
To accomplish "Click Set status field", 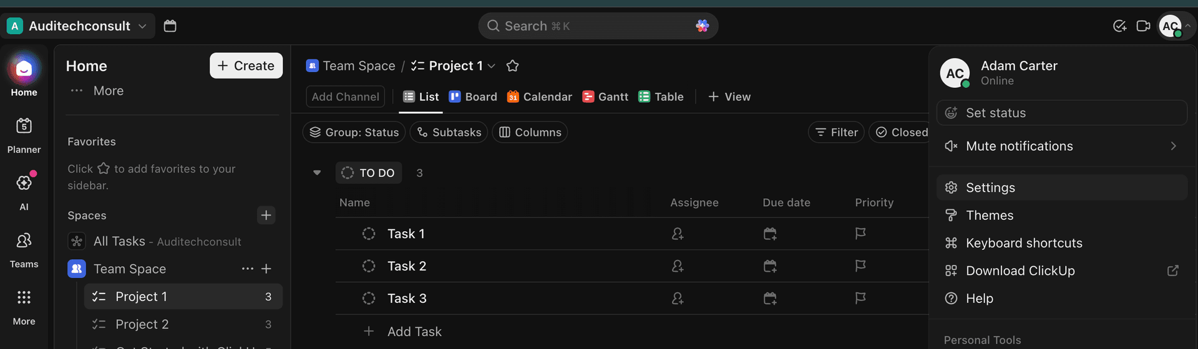I will pos(1062,113).
